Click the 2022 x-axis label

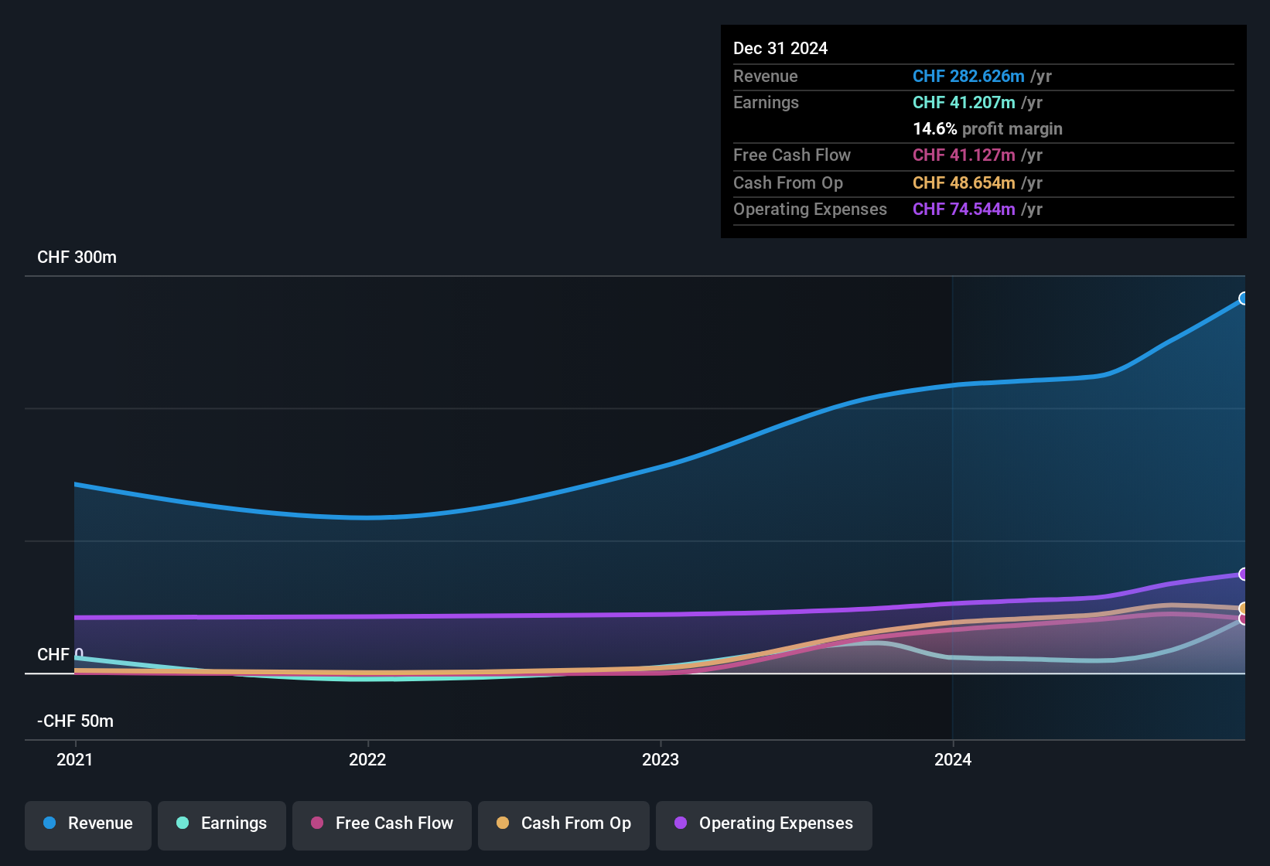point(367,759)
